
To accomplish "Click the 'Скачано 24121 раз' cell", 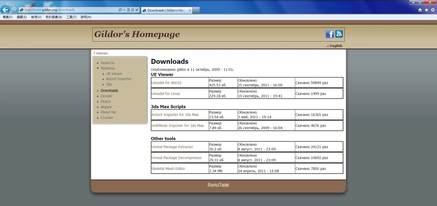I will point(319,147).
